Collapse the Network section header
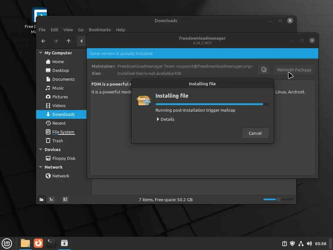The height and width of the screenshot is (250, 333). click(x=41, y=167)
